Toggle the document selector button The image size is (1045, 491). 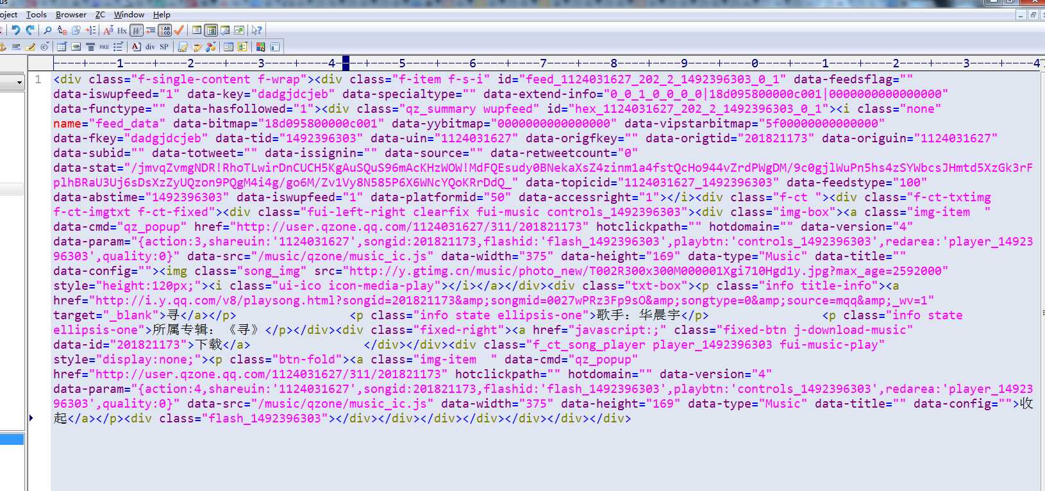211,30
